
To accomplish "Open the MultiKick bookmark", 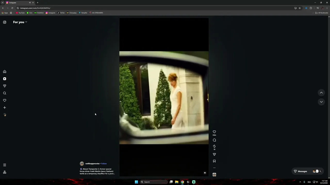I will [x=39, y=13].
